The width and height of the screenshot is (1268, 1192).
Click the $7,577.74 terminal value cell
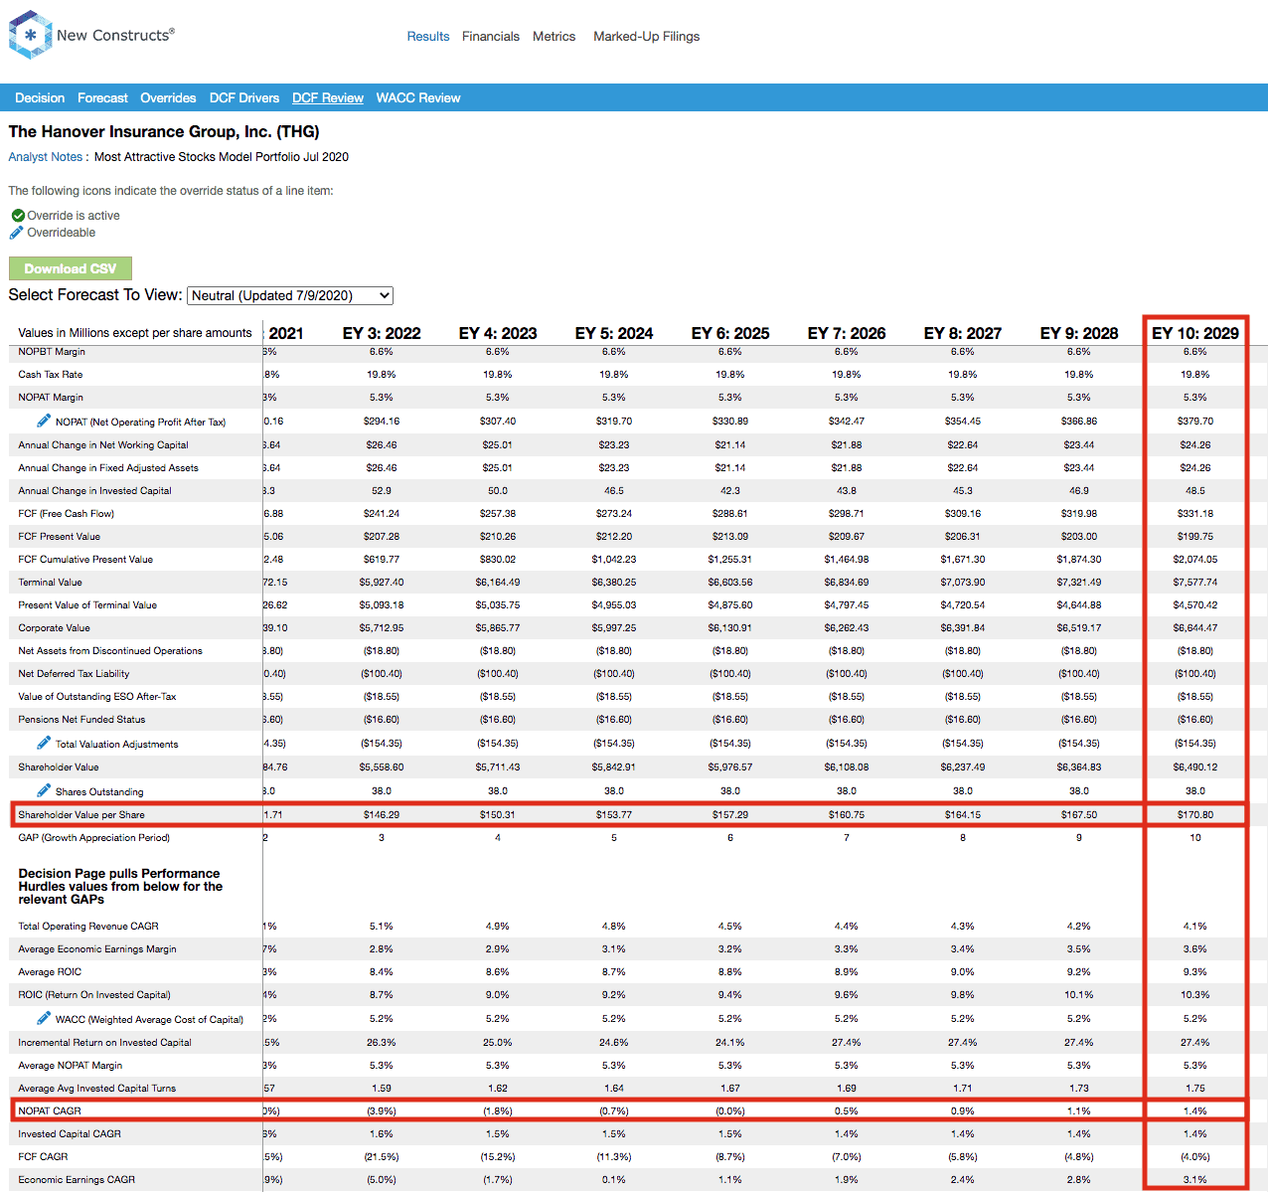1195,582
